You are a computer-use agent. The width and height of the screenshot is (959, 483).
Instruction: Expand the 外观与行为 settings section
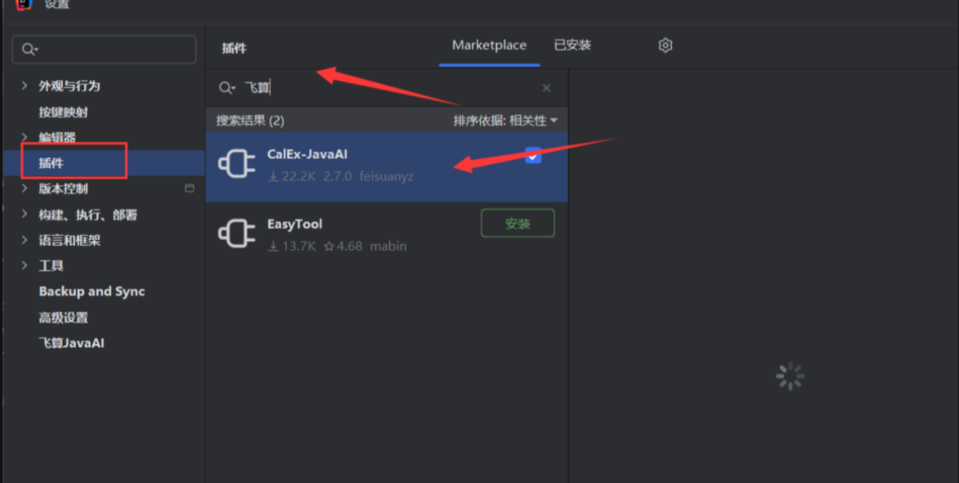[x=25, y=85]
